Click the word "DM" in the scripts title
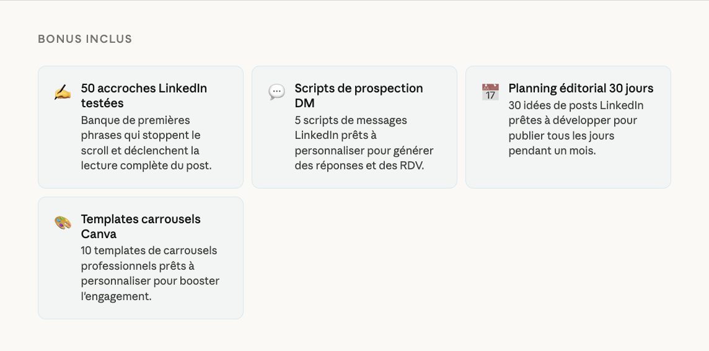Screen dimensions: 709x351 [304, 103]
